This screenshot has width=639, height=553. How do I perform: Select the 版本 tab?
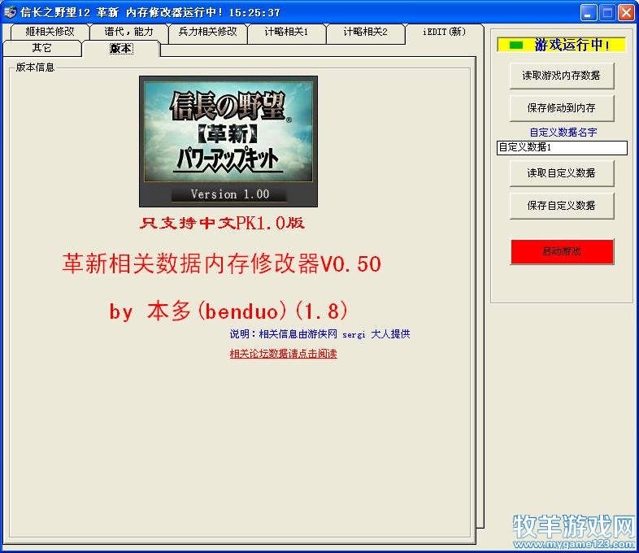[121, 48]
